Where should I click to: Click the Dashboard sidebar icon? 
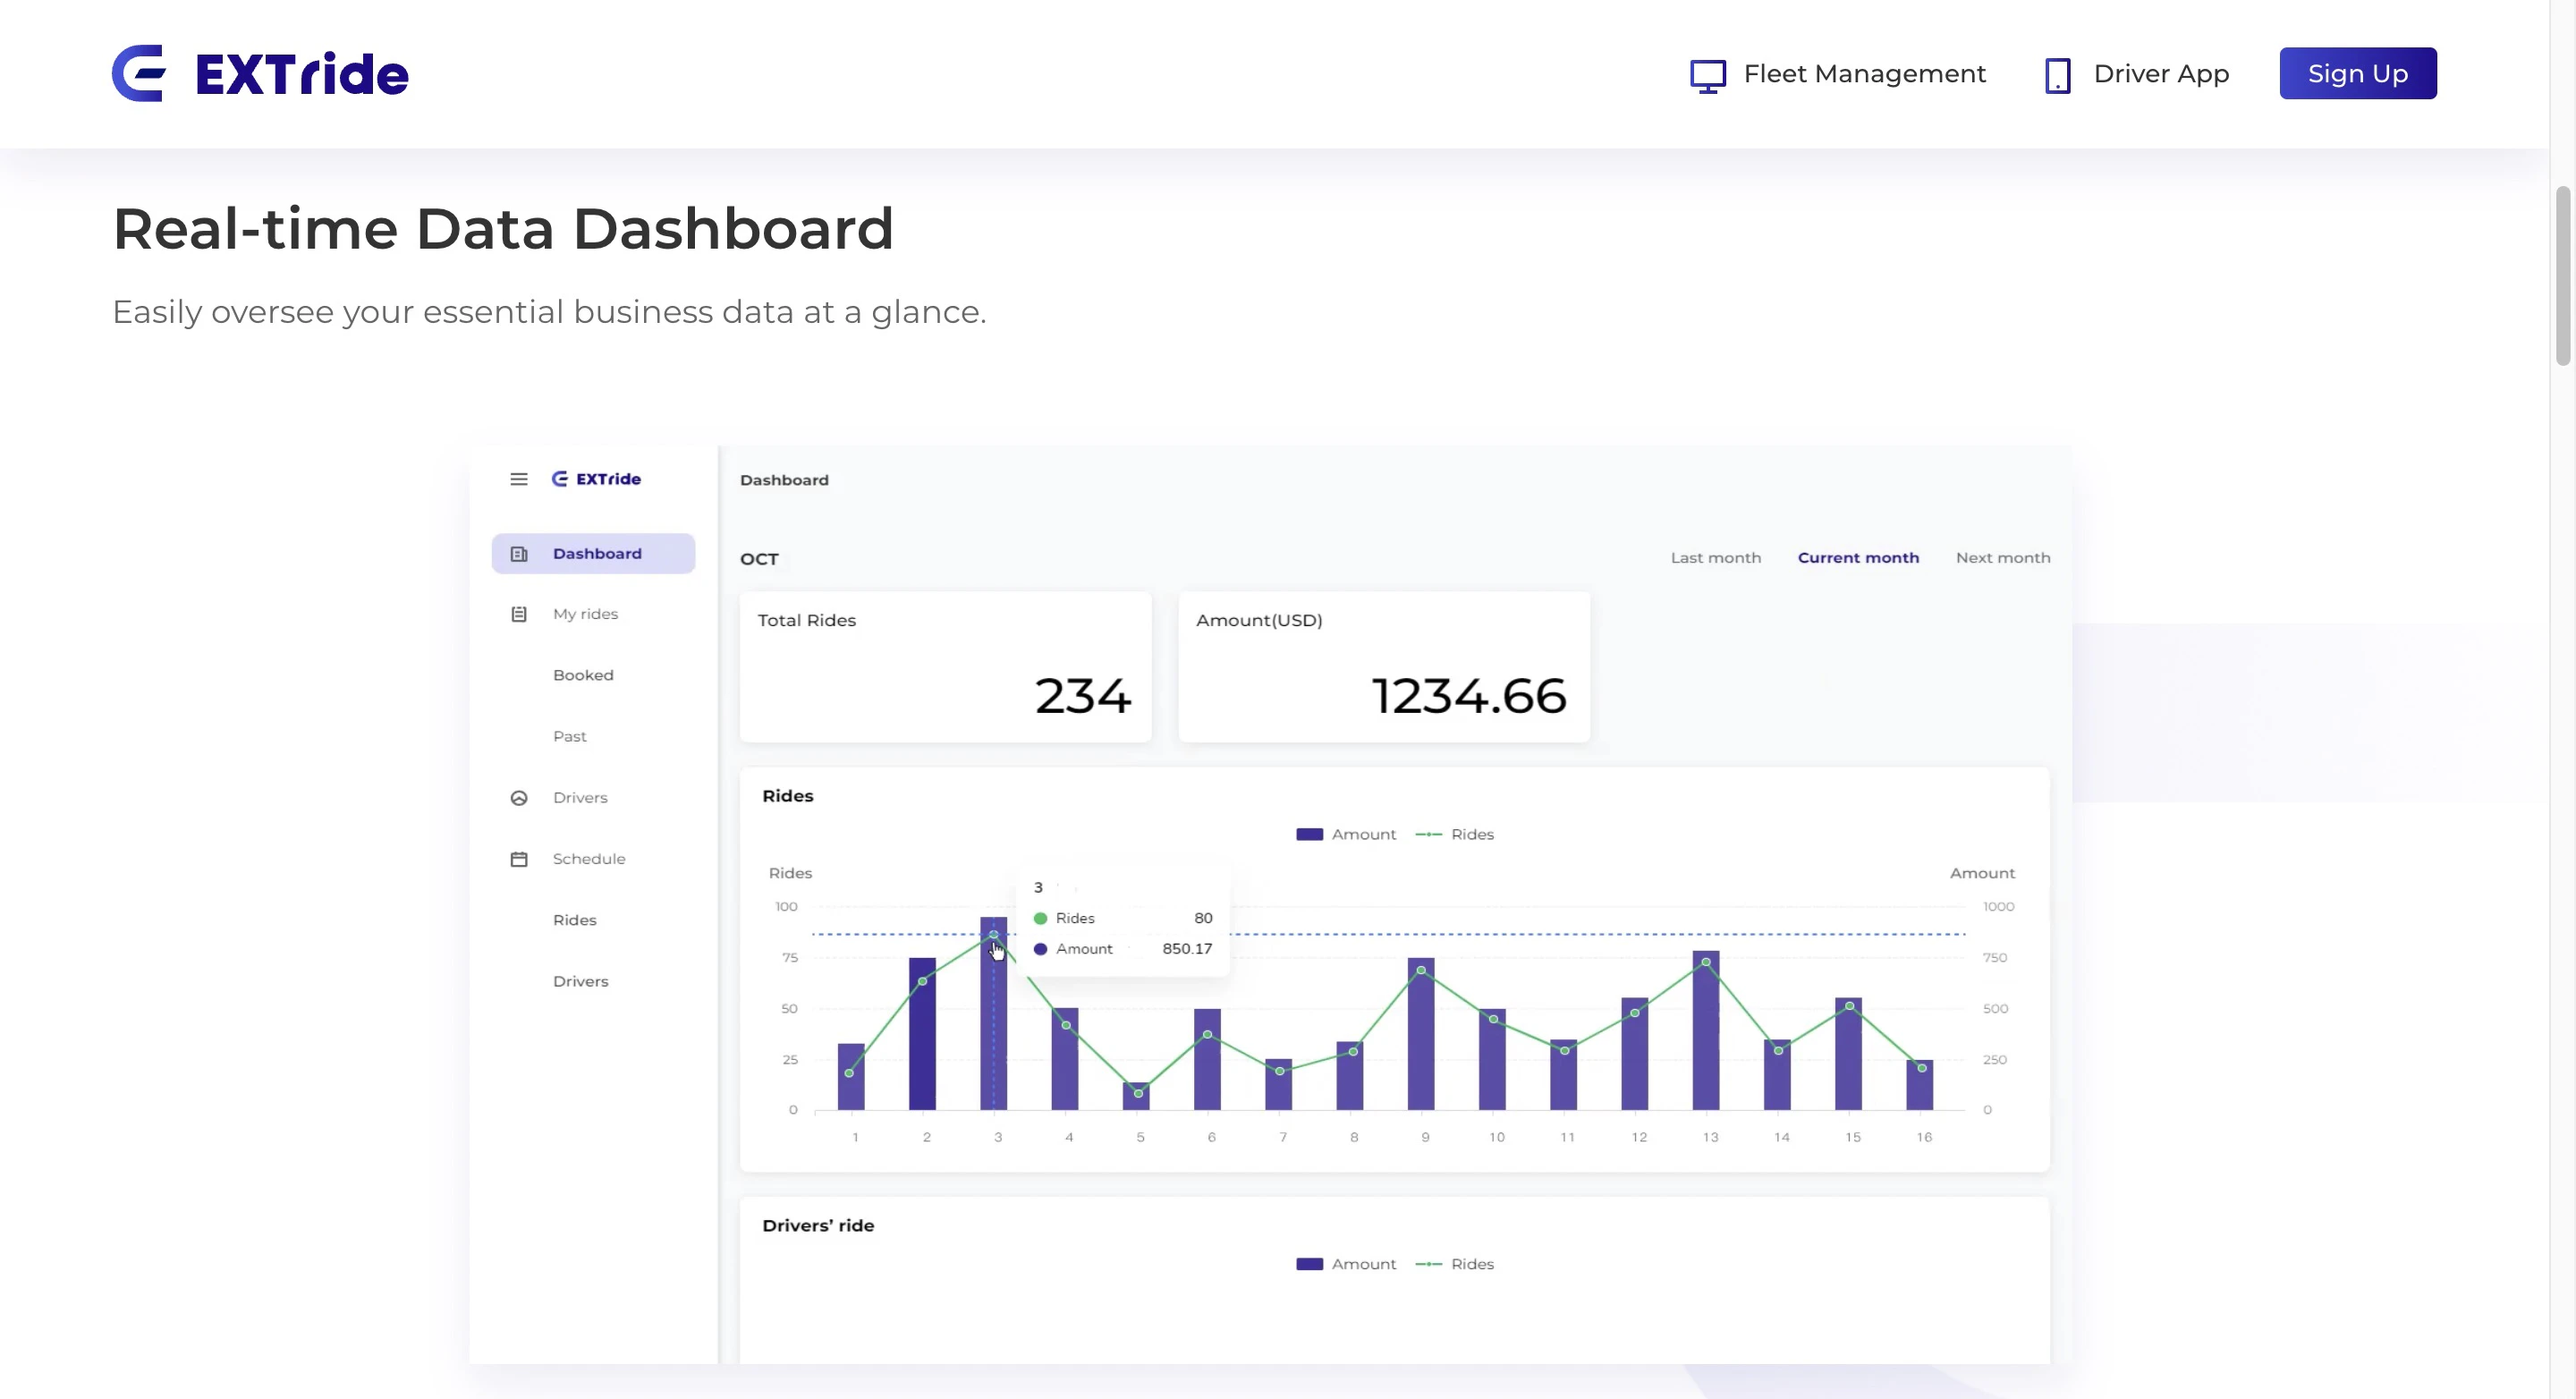click(x=518, y=554)
